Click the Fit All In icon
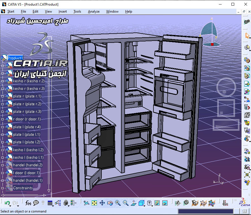The height and width of the screenshot is (215, 251). [94, 203]
